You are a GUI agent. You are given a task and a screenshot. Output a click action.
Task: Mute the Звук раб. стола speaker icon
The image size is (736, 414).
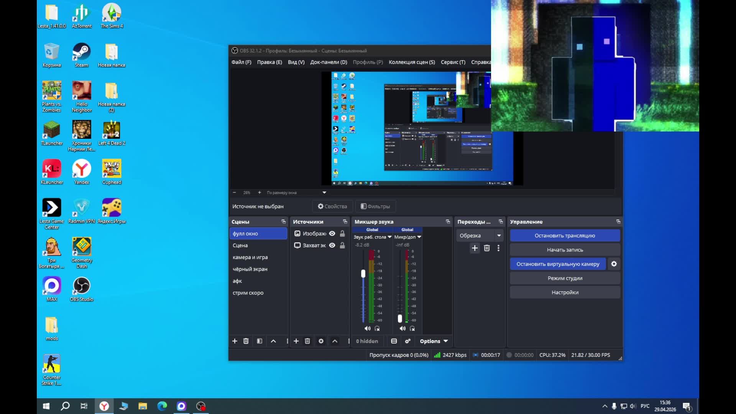tap(367, 329)
